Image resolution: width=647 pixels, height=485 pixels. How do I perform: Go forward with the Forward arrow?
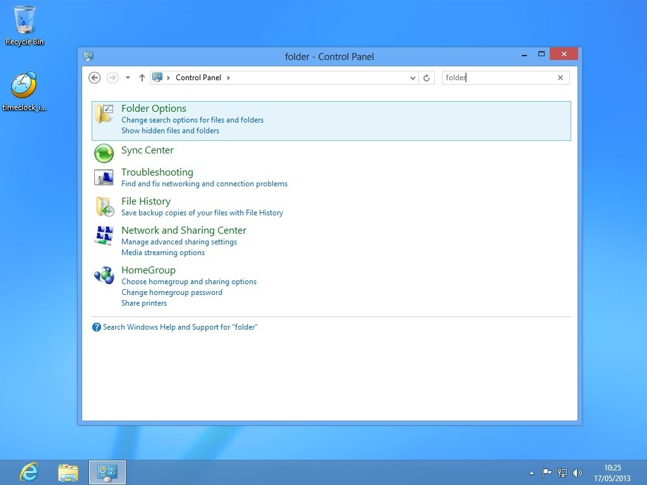pyautogui.click(x=112, y=78)
